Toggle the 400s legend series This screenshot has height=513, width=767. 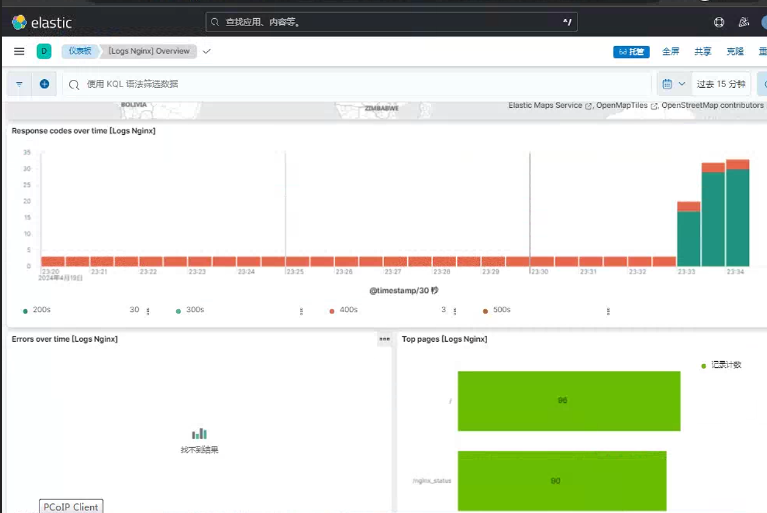(348, 310)
